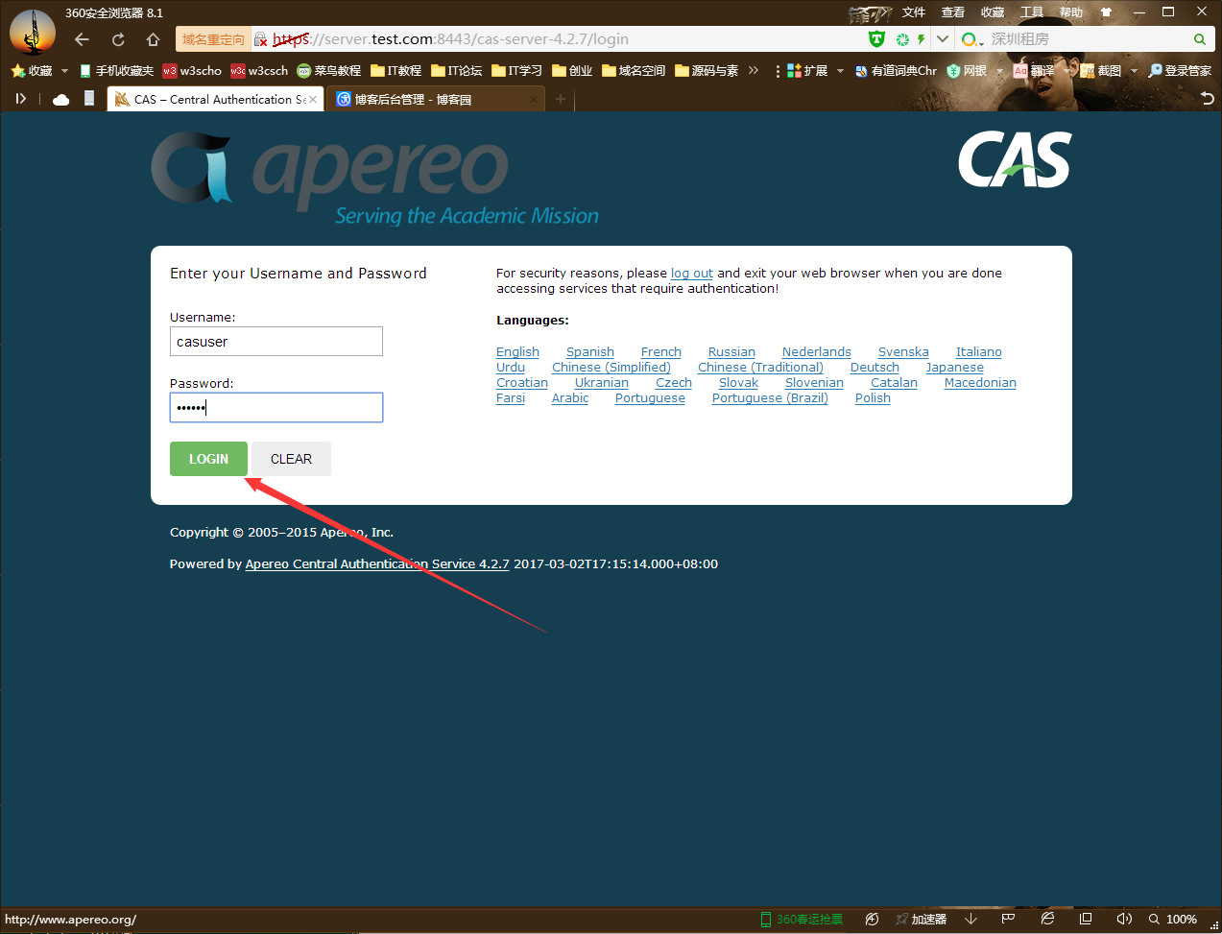The image size is (1222, 934).
Task: Open the w3csch bookmark
Action: pyautogui.click(x=259, y=71)
